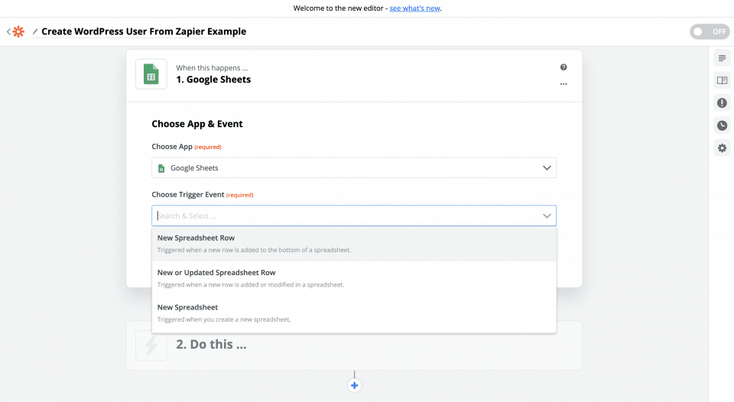Follow the see what's new link
Image resolution: width=734 pixels, height=402 pixels.
(x=414, y=8)
